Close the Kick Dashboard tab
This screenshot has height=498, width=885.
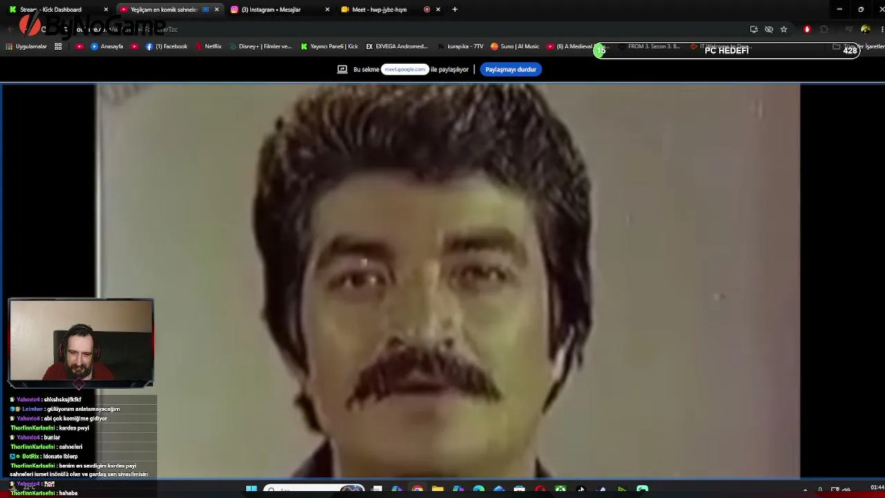click(x=106, y=10)
